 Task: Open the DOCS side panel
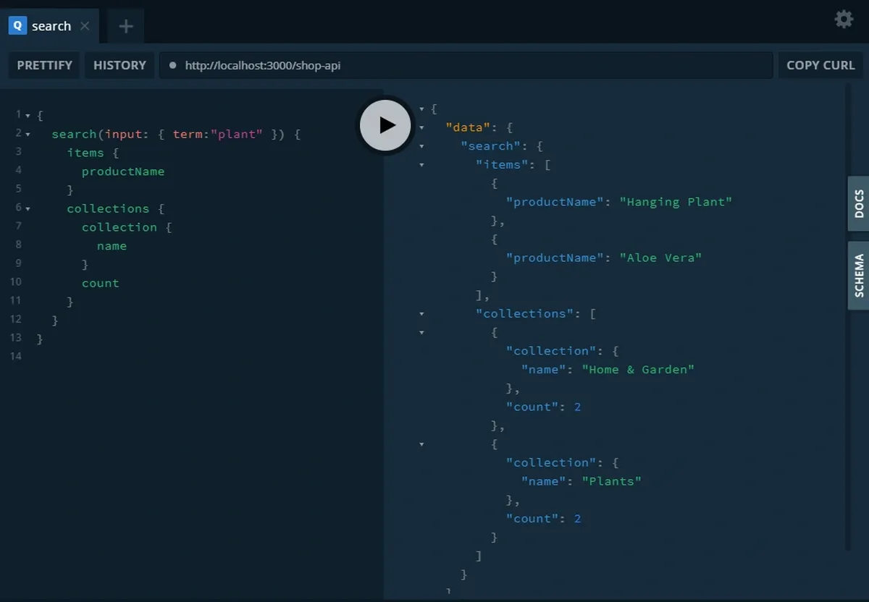click(859, 204)
